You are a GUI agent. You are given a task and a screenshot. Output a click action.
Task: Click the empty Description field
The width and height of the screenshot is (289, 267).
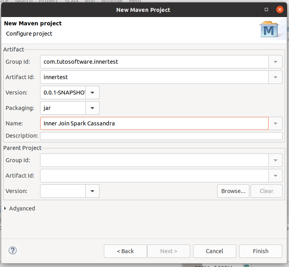(161, 136)
